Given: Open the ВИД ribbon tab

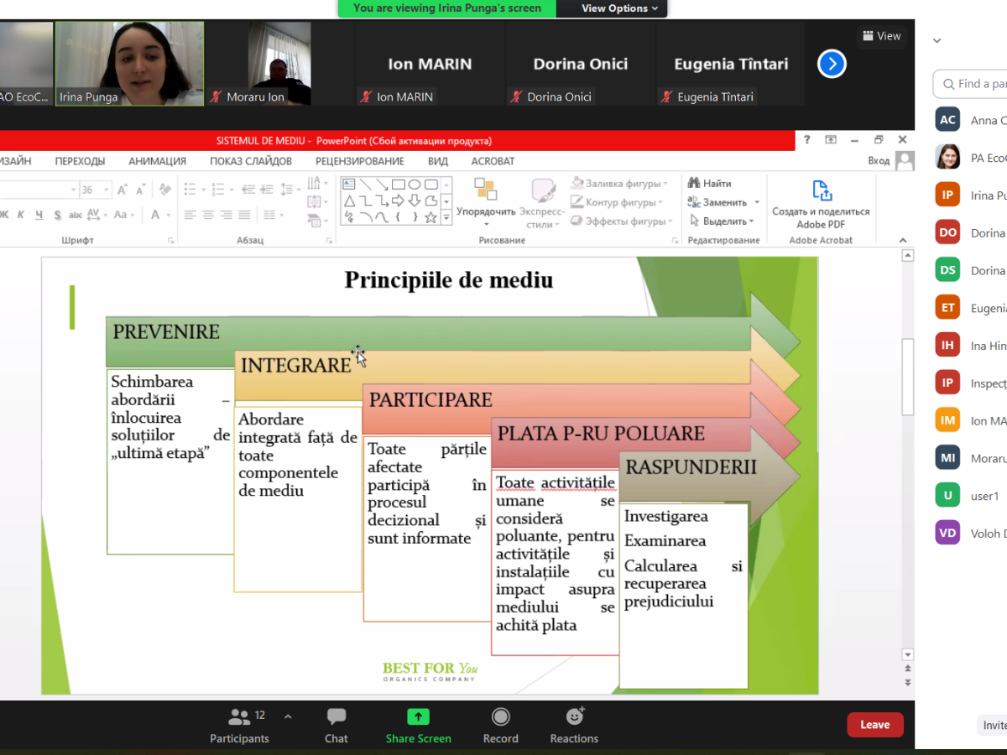Looking at the screenshot, I should click(437, 161).
